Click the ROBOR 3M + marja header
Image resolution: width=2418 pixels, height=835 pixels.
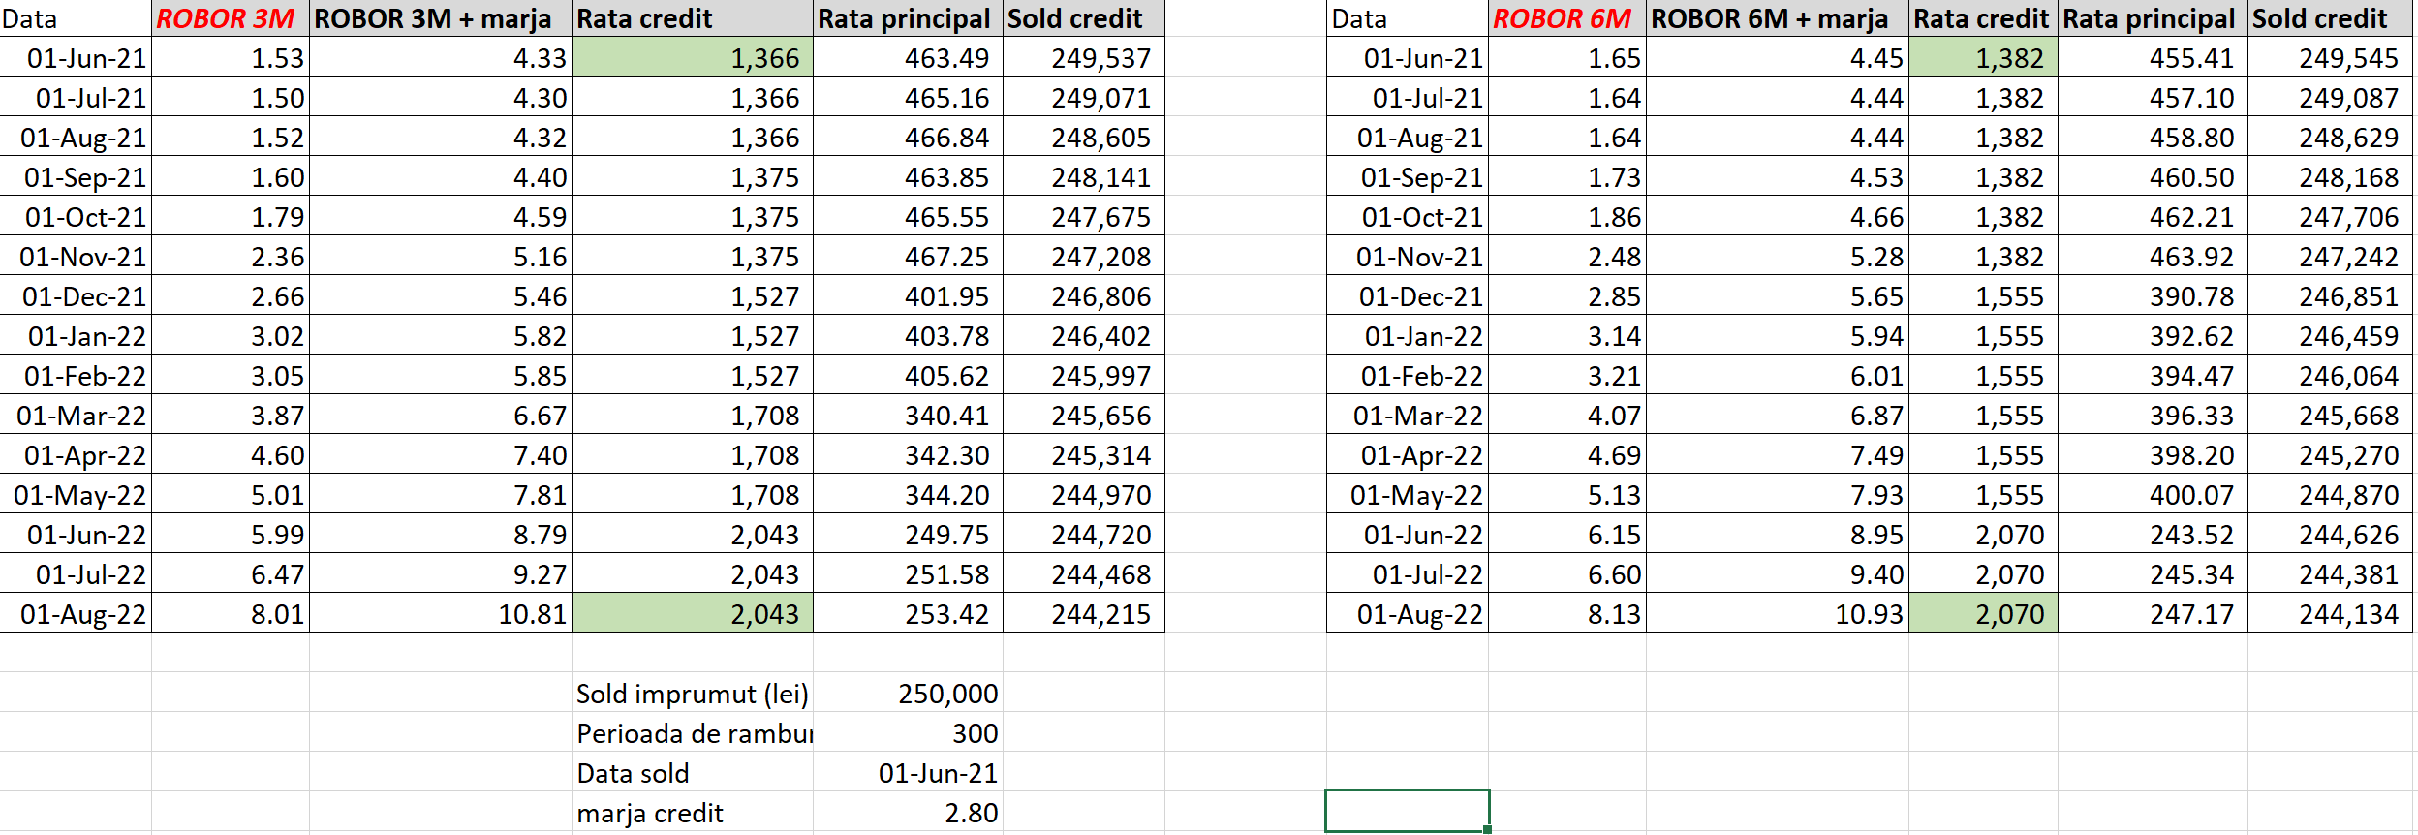440,18
